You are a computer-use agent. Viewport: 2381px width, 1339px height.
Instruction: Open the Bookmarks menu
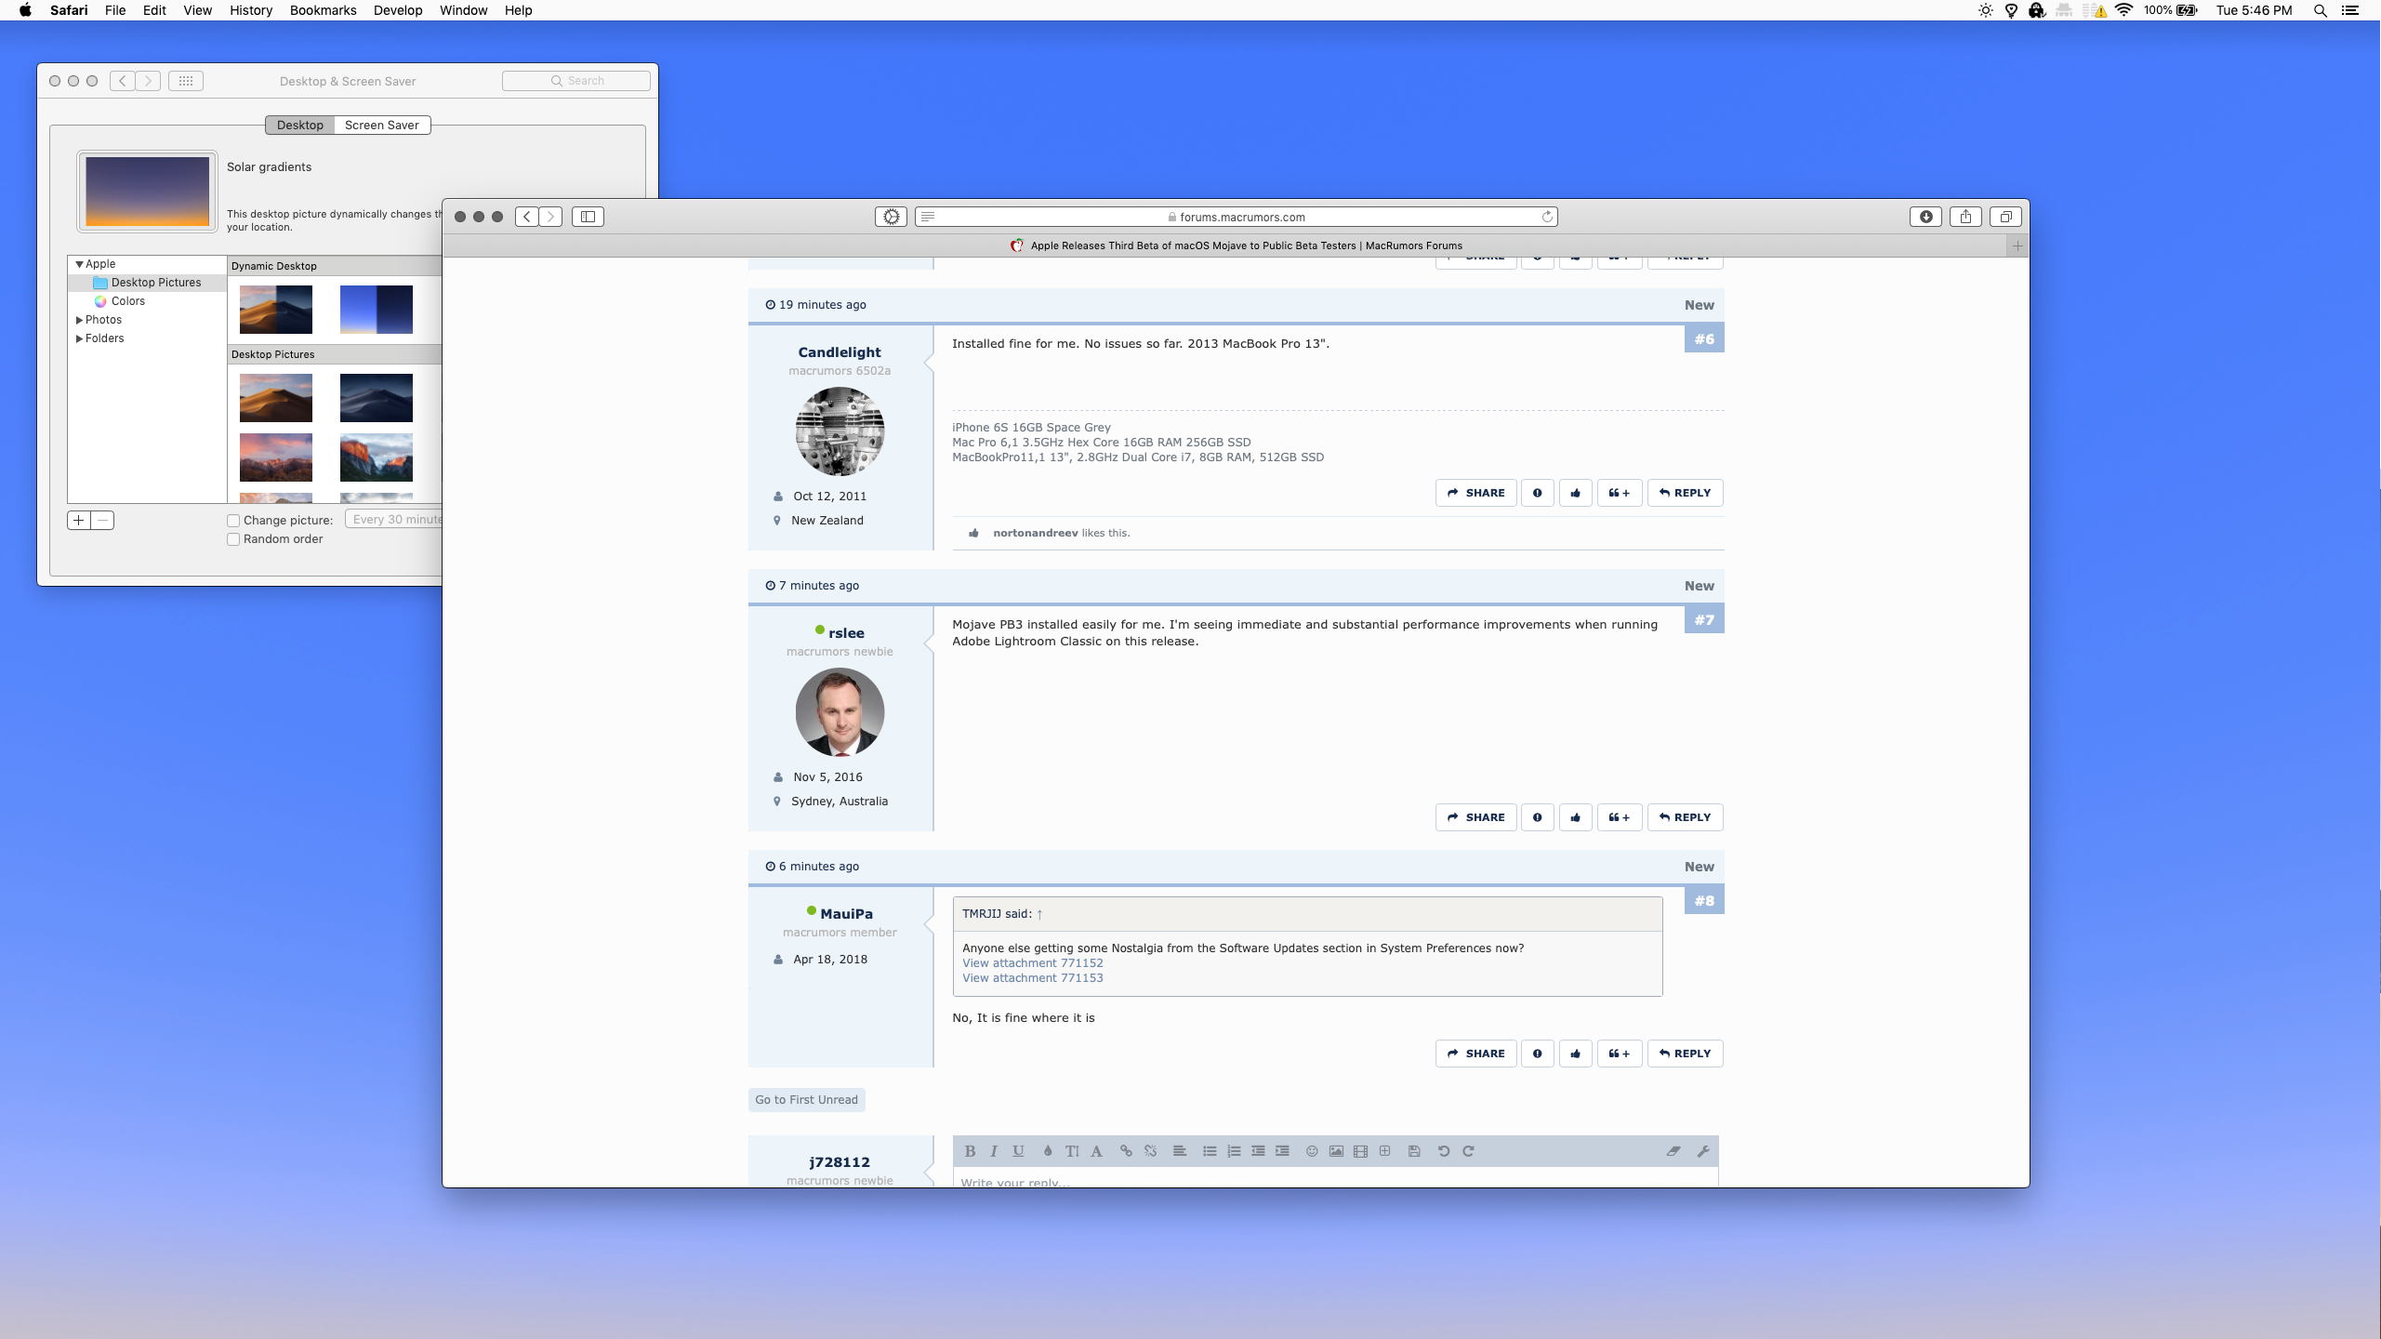(x=323, y=10)
